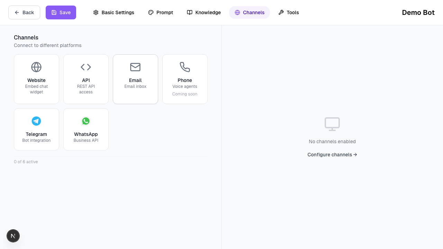The width and height of the screenshot is (443, 249).
Task: Click the Email envelope icon
Action: tap(135, 67)
